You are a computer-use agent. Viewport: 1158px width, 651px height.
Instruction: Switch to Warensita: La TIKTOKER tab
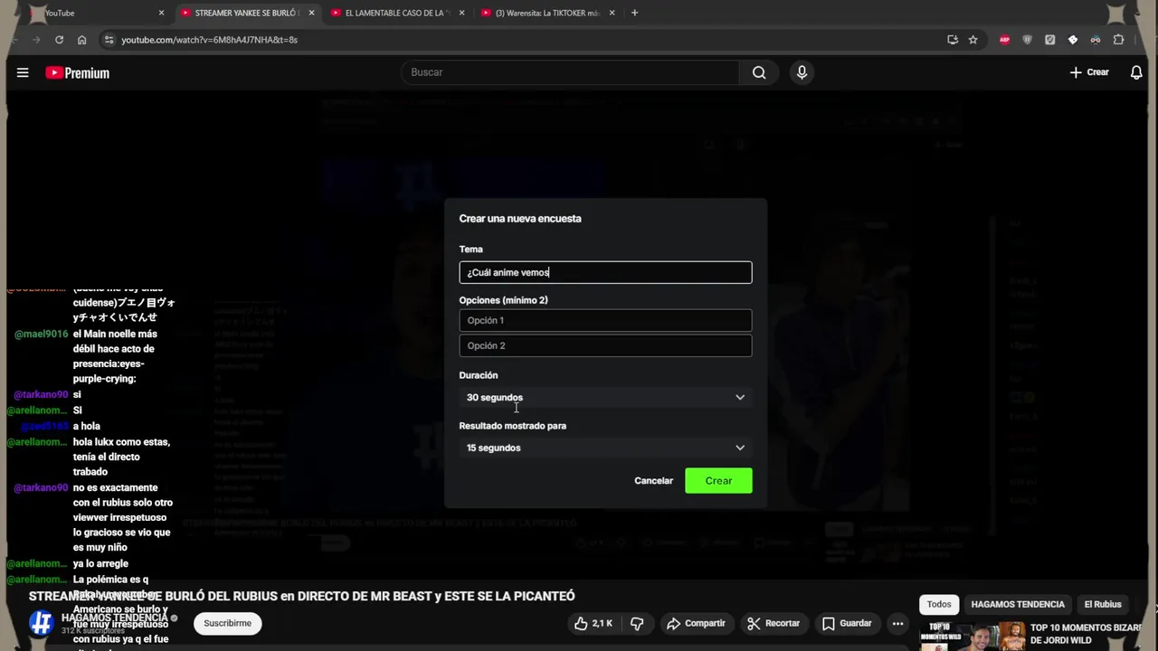[x=546, y=13]
